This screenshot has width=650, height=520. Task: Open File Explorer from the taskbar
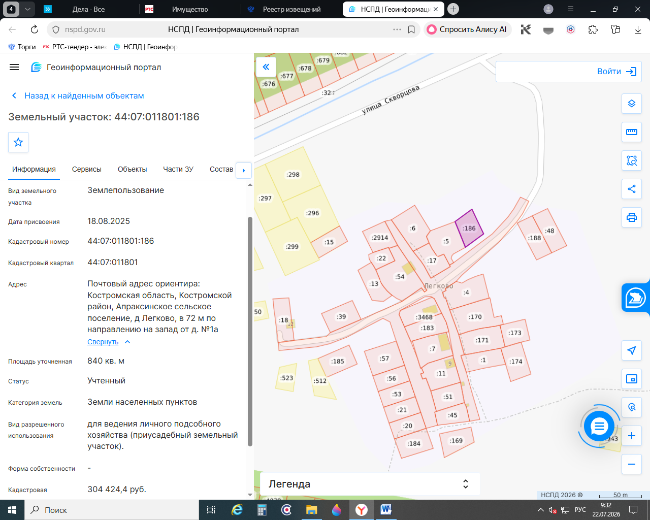(311, 510)
